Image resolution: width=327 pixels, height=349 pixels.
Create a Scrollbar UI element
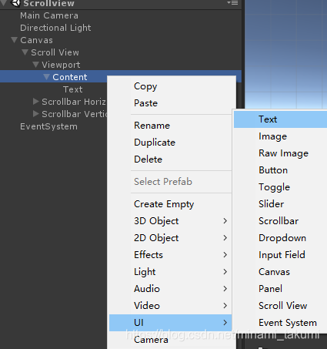pyautogui.click(x=280, y=221)
